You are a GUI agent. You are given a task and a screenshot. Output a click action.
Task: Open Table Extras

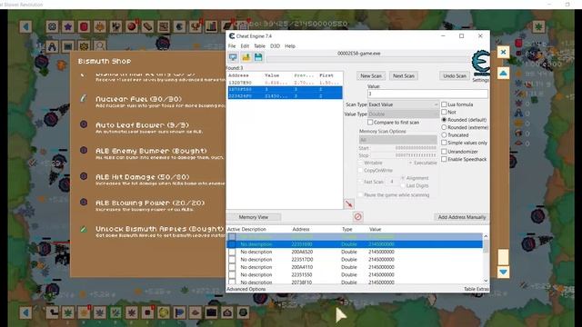coord(477,289)
